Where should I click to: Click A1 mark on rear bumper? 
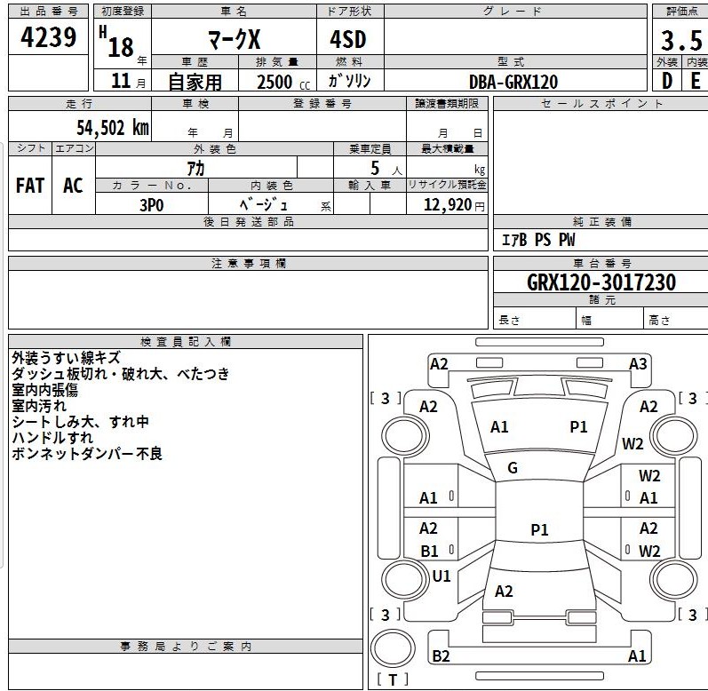(637, 655)
